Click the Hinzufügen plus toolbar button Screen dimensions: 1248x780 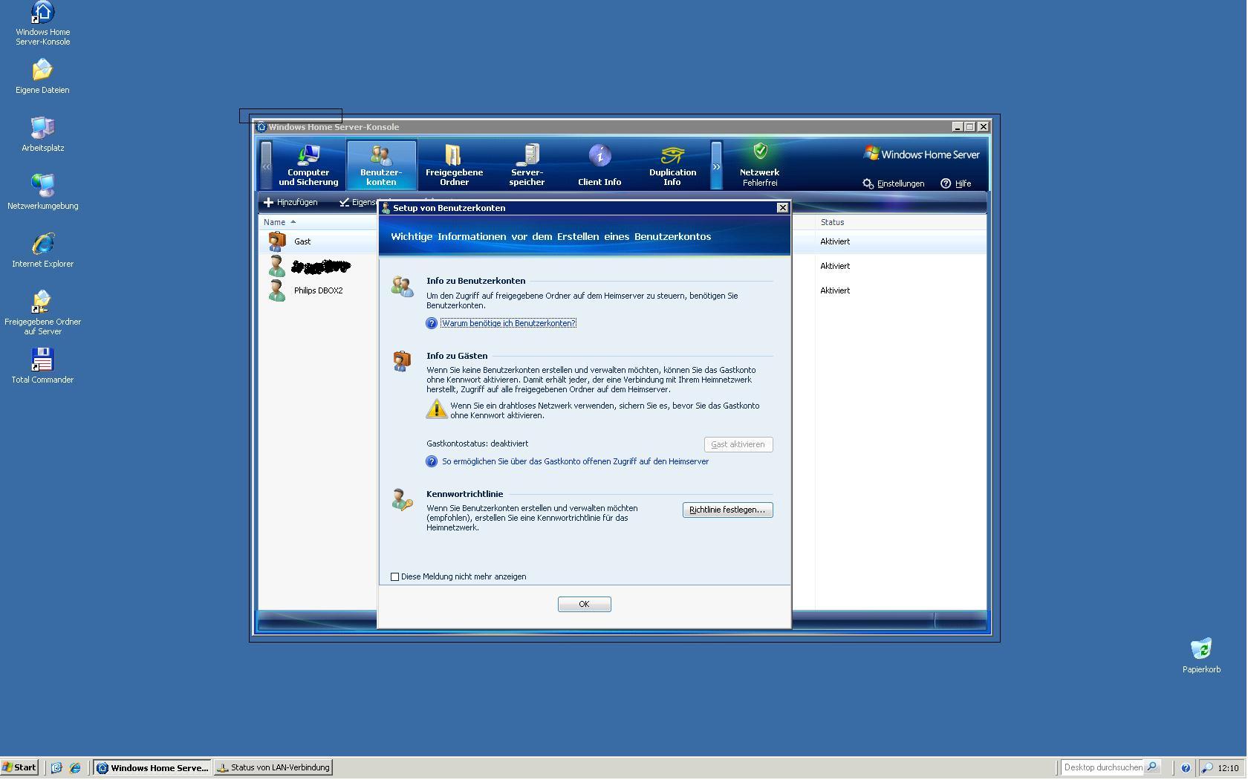pyautogui.click(x=290, y=202)
